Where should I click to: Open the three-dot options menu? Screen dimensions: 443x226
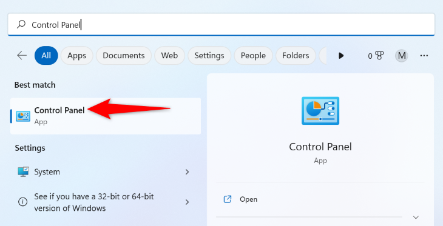(x=424, y=56)
